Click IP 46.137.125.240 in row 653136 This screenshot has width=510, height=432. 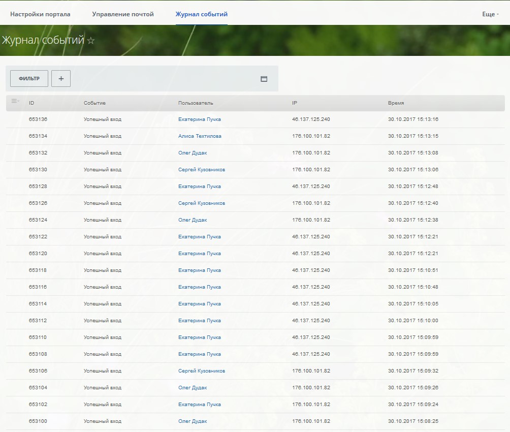pyautogui.click(x=311, y=119)
